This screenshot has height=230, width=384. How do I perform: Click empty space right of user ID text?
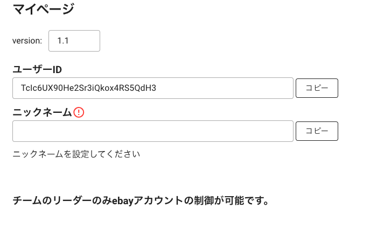click(x=224, y=88)
